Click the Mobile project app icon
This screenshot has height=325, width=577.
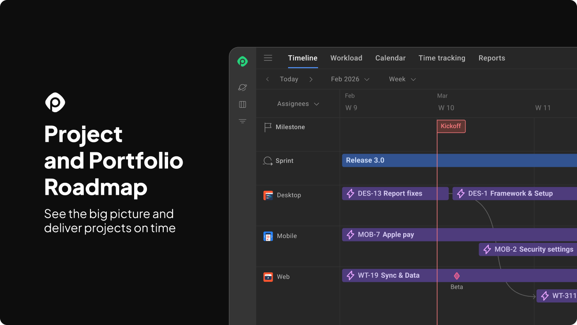pyautogui.click(x=268, y=236)
